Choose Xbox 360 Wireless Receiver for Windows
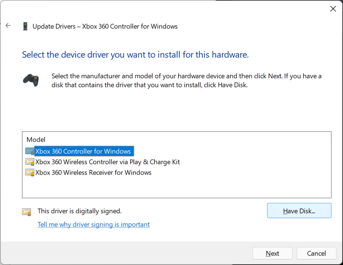 coord(93,172)
